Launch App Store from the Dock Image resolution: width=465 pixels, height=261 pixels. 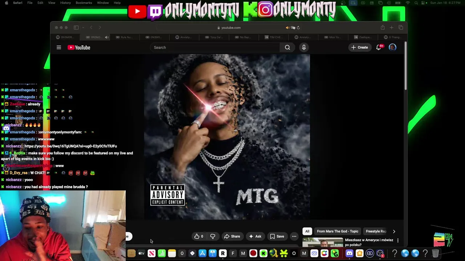tap(202, 253)
